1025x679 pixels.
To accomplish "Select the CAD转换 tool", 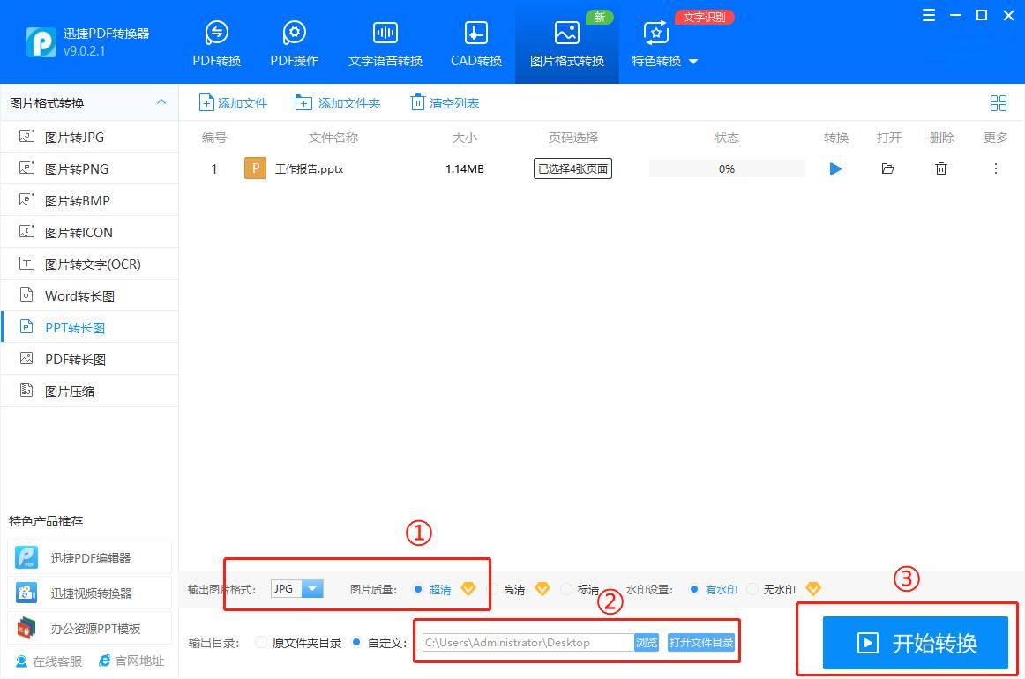I will click(475, 41).
